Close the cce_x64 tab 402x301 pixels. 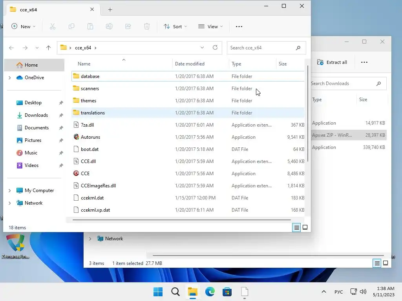point(92,9)
